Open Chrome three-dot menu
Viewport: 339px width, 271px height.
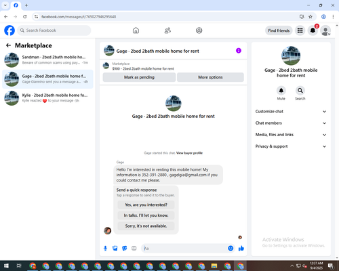tap(333, 17)
